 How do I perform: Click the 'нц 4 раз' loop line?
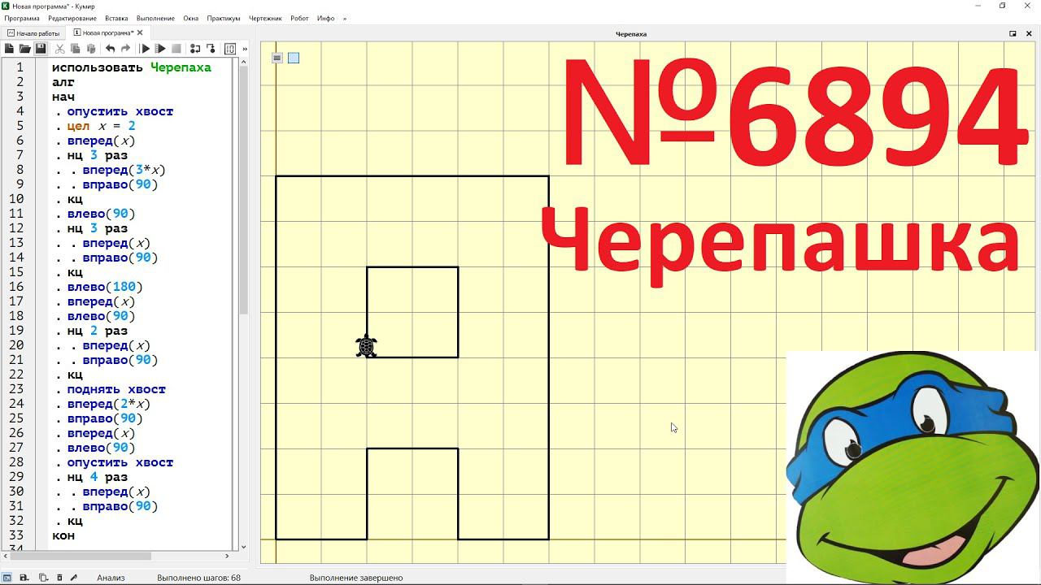[98, 477]
